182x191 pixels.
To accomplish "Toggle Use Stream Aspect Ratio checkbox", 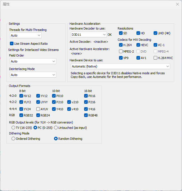I will [x=12, y=44].
